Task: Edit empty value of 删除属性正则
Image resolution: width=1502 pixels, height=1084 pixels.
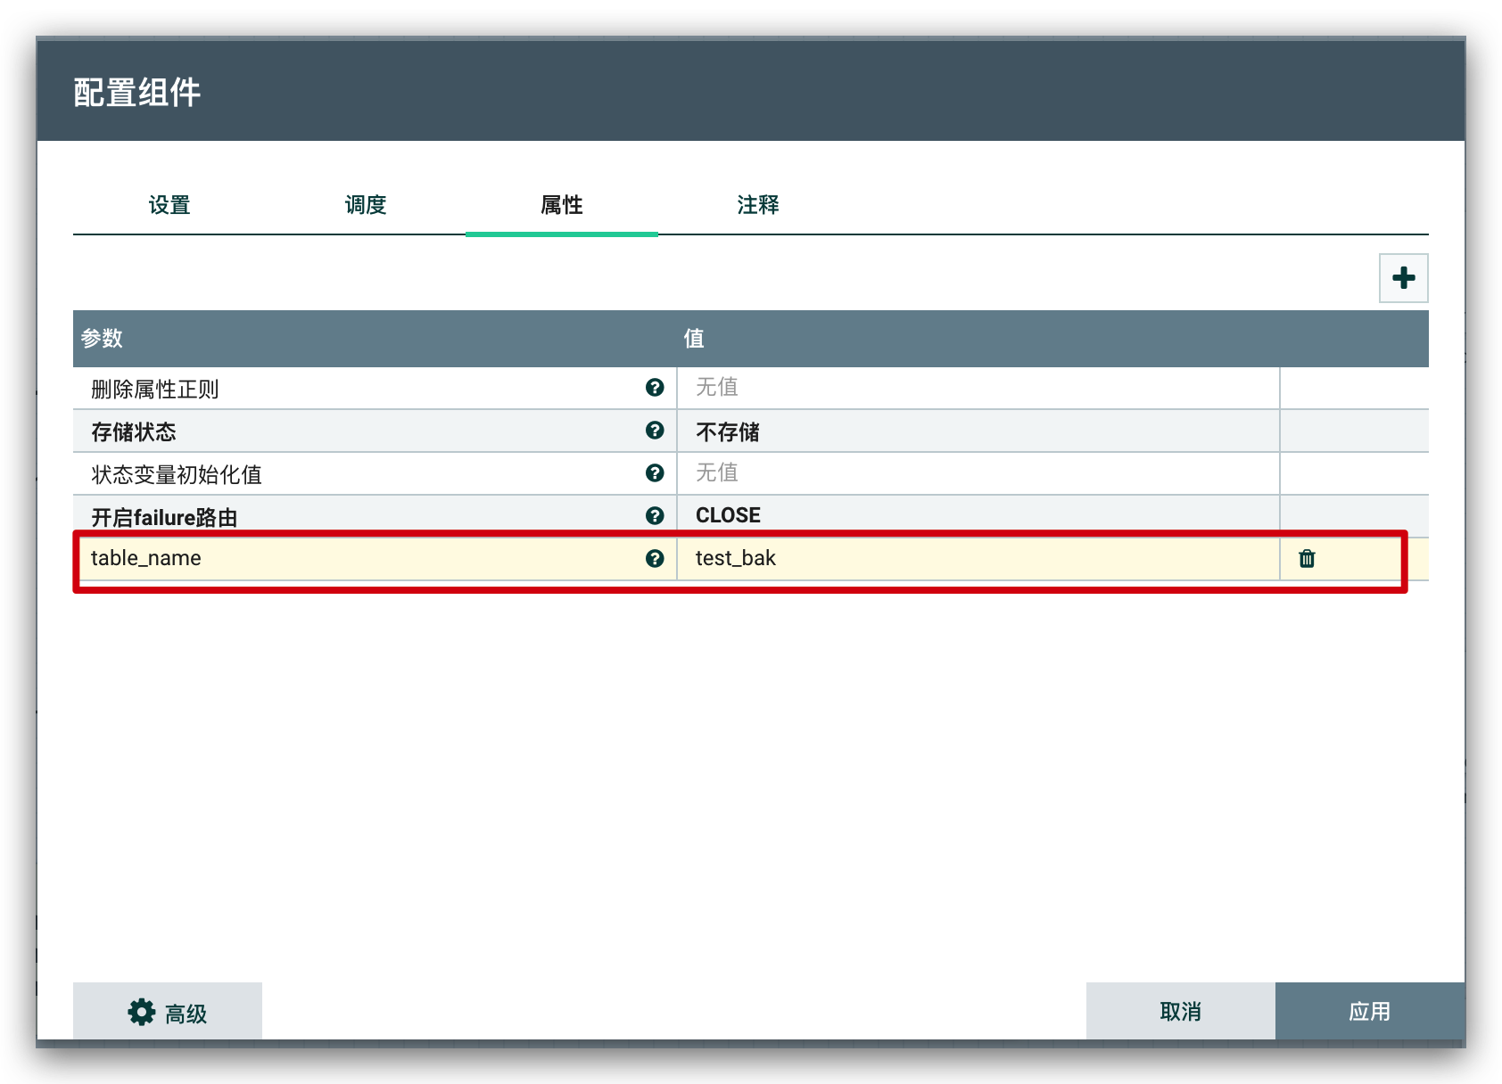Action: click(977, 388)
